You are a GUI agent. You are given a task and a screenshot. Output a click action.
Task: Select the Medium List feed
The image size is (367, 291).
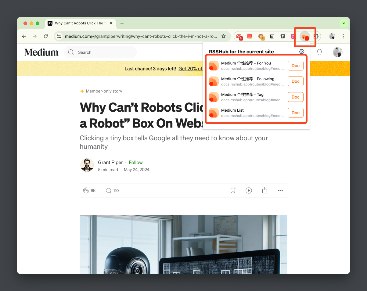click(x=247, y=113)
